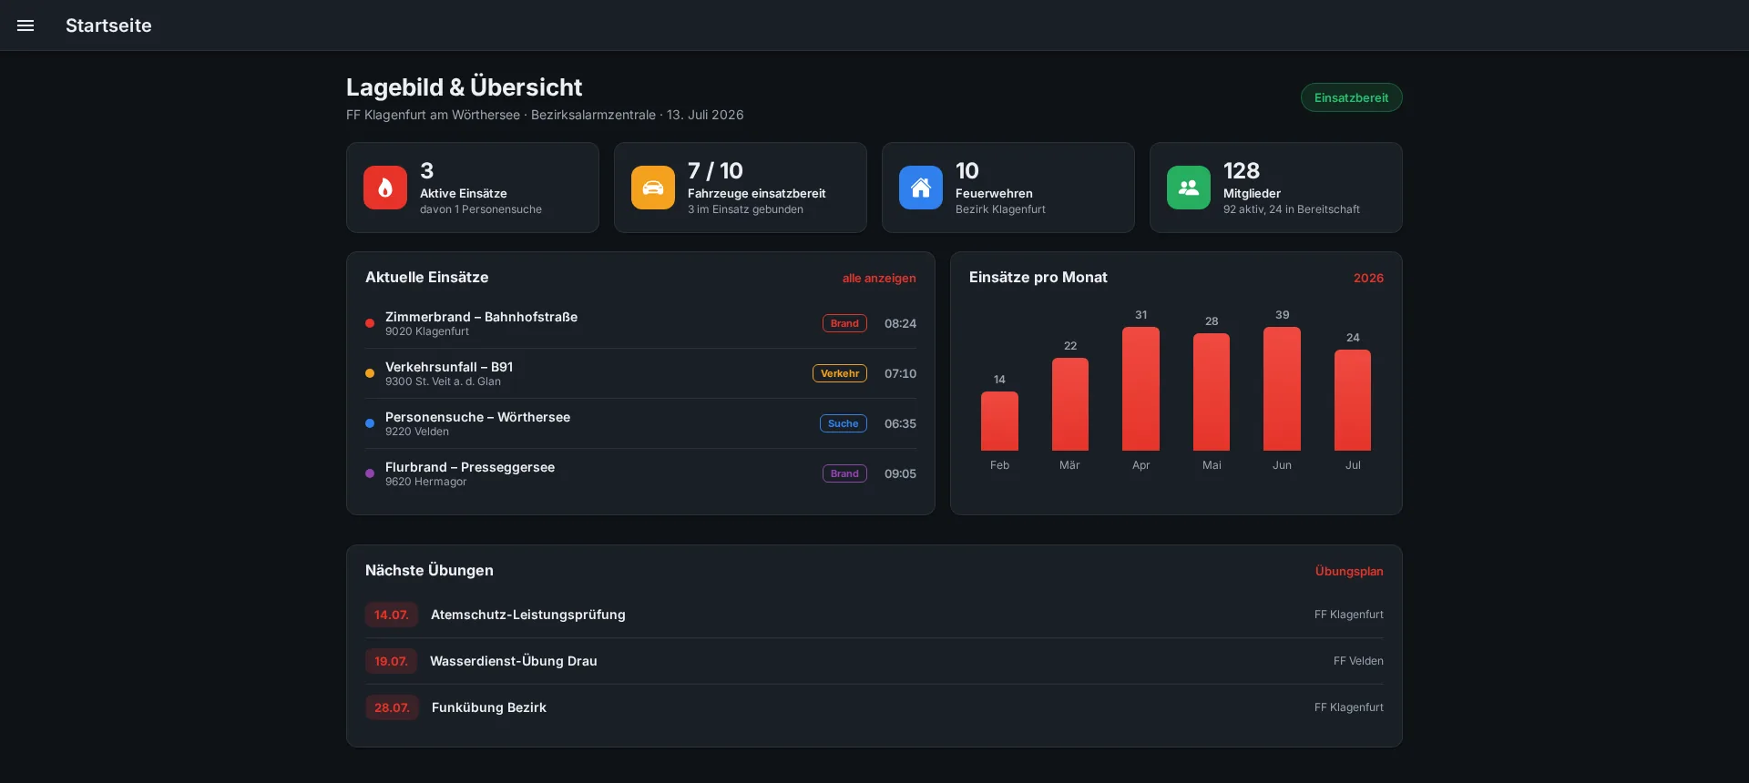Screen dimensions: 1749x783
Task: Click the 28.07. date badge
Action: 392,707
